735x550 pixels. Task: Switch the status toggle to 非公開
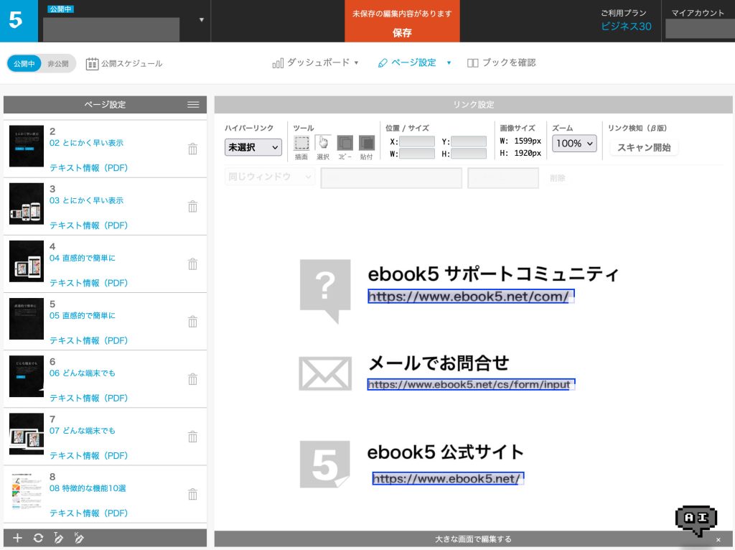click(x=58, y=64)
